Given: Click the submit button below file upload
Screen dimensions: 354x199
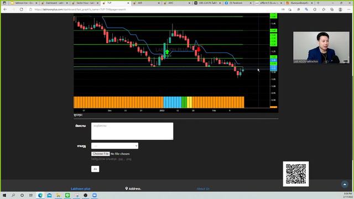Looking at the screenshot, I should click(x=95, y=169).
